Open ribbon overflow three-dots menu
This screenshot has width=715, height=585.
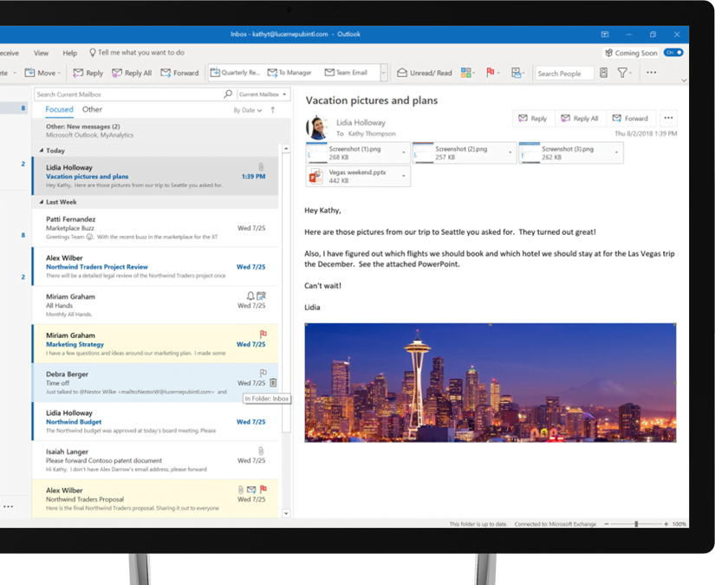(651, 72)
